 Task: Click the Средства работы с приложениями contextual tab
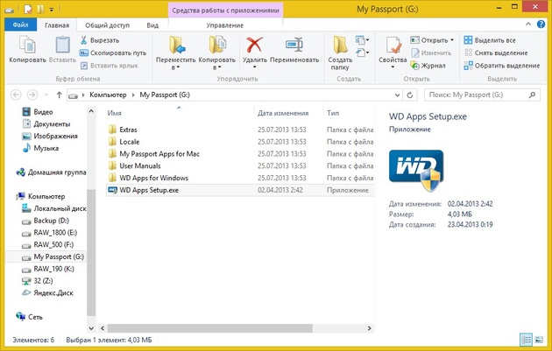click(225, 11)
